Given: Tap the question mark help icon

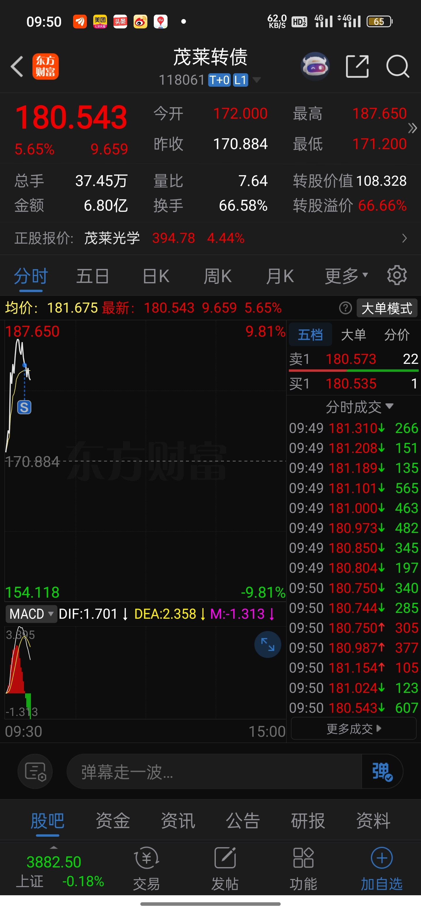Looking at the screenshot, I should pyautogui.click(x=346, y=308).
